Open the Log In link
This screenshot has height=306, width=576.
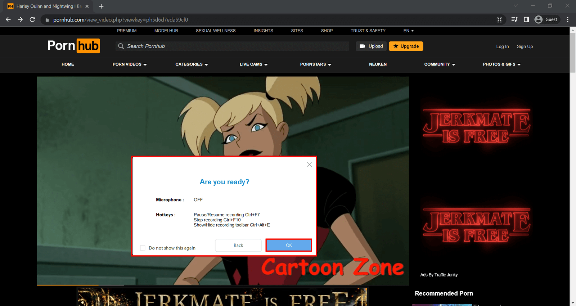click(x=503, y=46)
